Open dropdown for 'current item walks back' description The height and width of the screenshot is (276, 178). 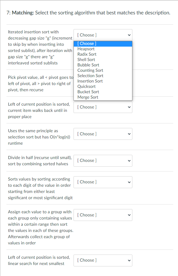(x=103, y=107)
